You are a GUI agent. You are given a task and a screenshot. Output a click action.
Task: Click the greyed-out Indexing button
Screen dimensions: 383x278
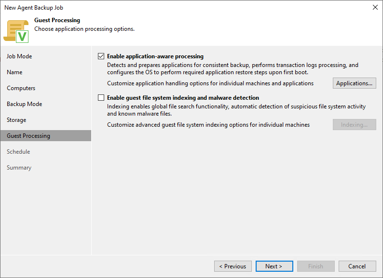pos(354,125)
